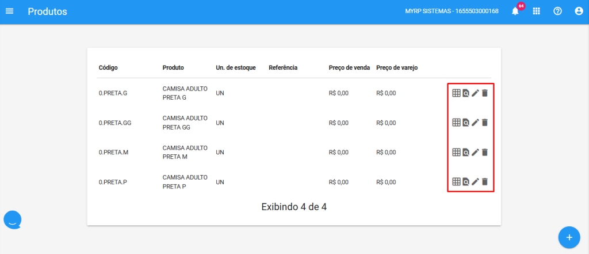The image size is (589, 254).
Task: Click product name CAMISA ADULTO PRETA P
Action: pos(185,182)
